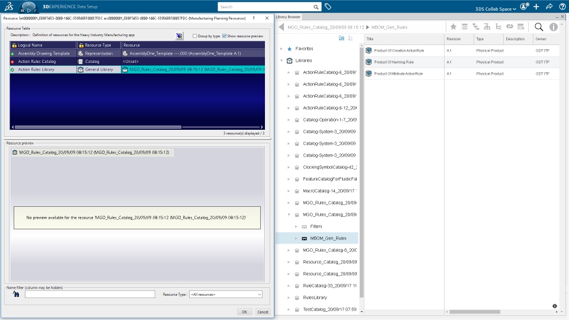The width and height of the screenshot is (569, 320).
Task: Click the large magnifier search icon in Library Browser
Action: click(539, 27)
